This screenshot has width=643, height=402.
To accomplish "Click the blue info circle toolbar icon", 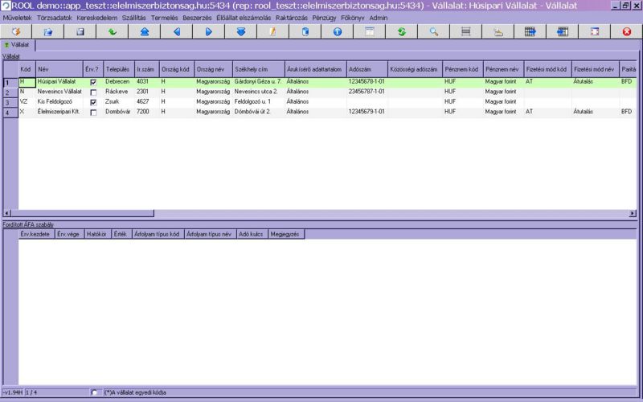I will 337,31.
